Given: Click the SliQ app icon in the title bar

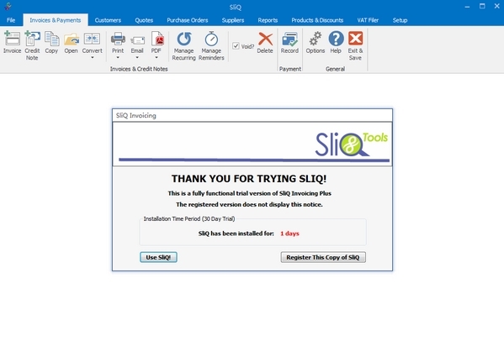Looking at the screenshot, I should pyautogui.click(x=8, y=6).
